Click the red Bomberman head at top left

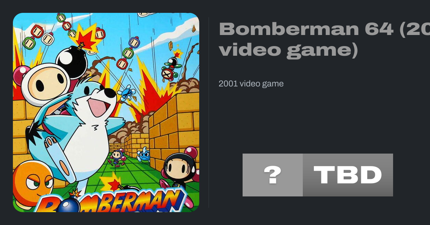pos(37,31)
